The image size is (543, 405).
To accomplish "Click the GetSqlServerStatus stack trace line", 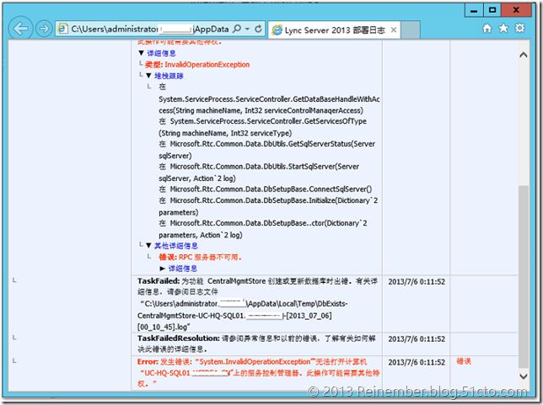I will [x=267, y=150].
